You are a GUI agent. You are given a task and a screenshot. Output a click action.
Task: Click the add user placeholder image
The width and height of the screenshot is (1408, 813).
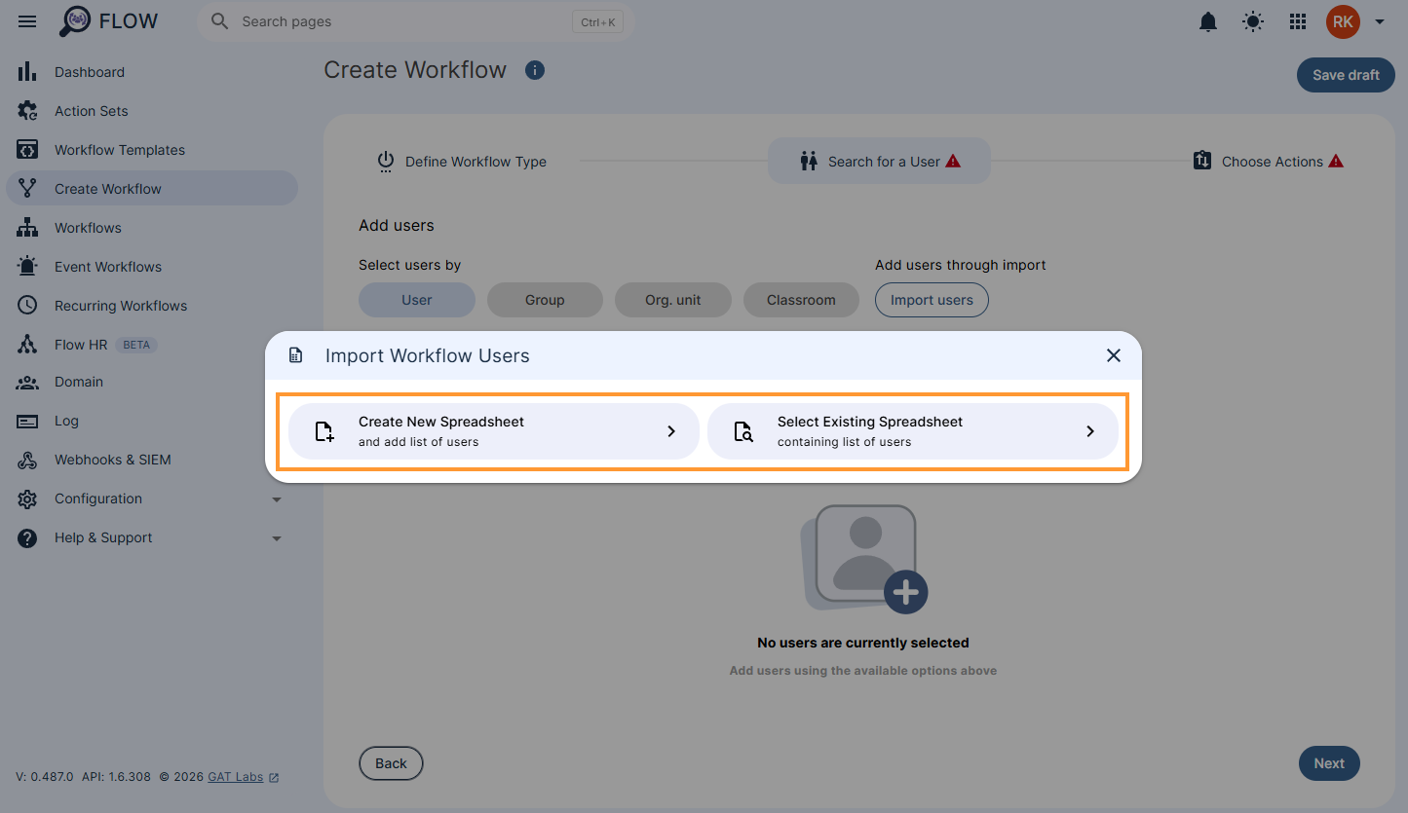(x=863, y=559)
